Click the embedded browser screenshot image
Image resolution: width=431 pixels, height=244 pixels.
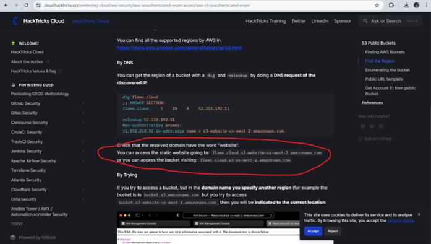pos(208,228)
